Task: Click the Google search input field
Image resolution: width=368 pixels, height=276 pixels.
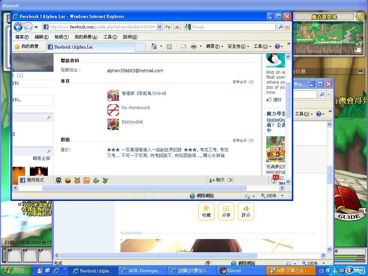Action: click(233, 27)
